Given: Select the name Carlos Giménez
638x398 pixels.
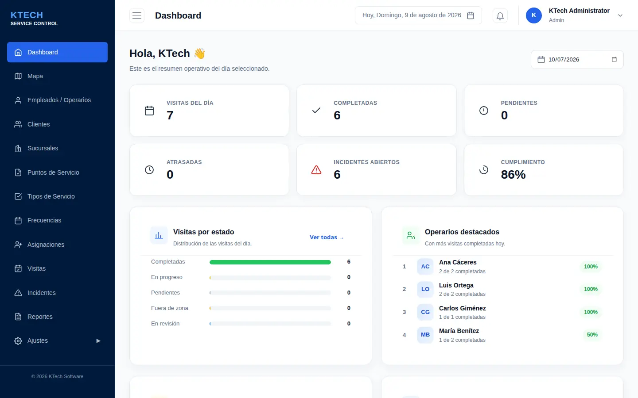Looking at the screenshot, I should 463,308.
